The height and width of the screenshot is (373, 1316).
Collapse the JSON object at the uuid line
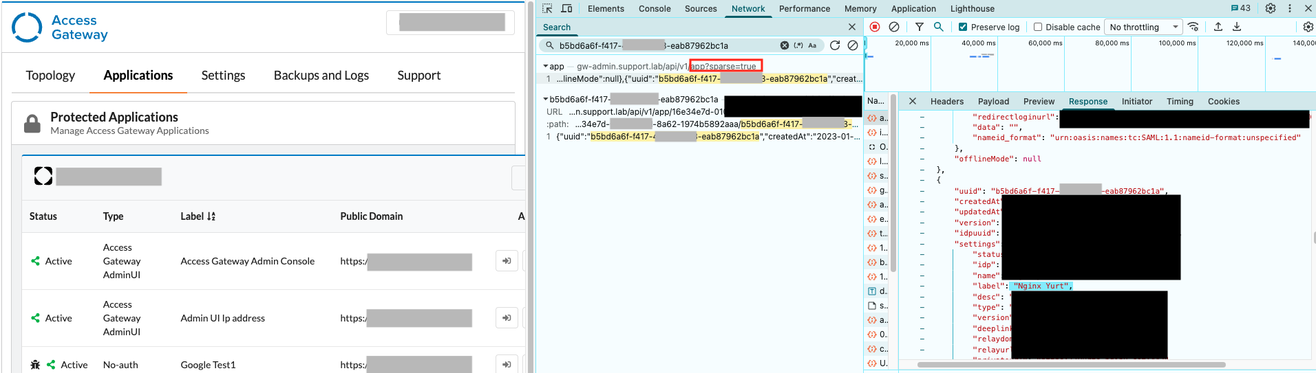[x=922, y=191]
